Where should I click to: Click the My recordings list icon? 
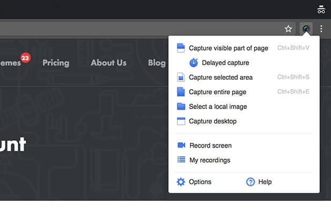point(182,160)
